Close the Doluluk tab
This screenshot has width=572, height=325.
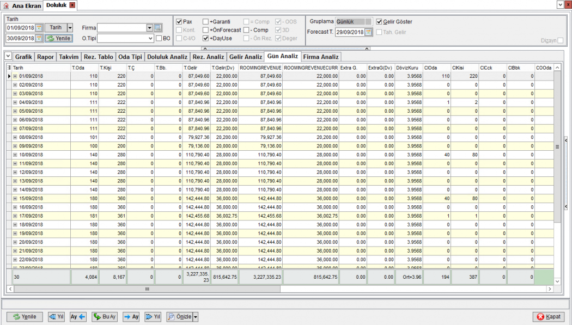pos(72,5)
